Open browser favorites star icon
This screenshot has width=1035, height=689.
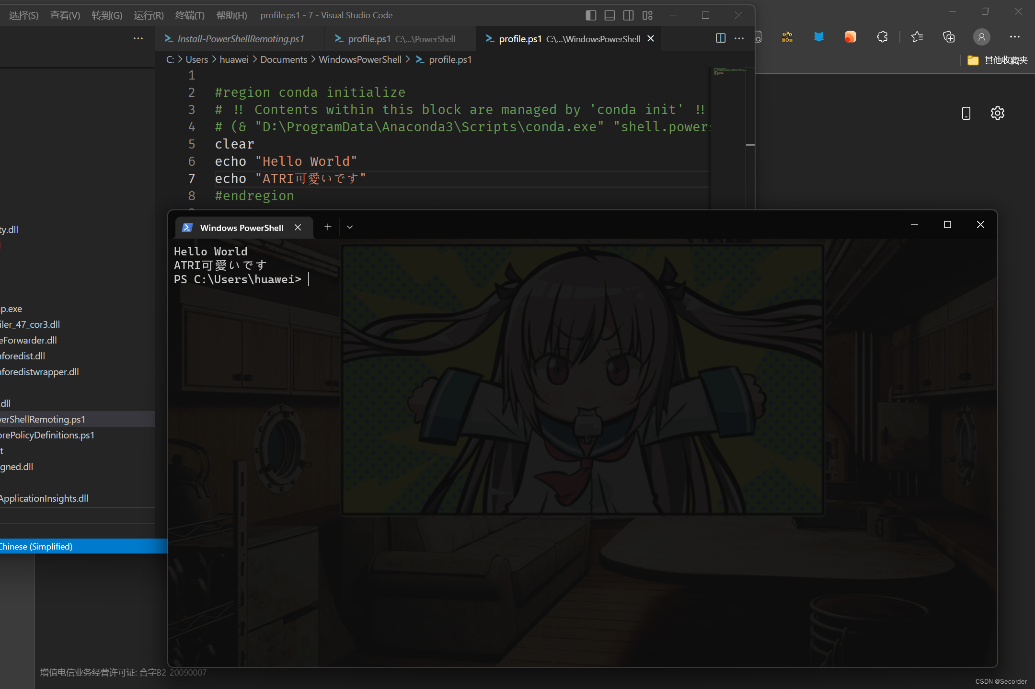(917, 37)
